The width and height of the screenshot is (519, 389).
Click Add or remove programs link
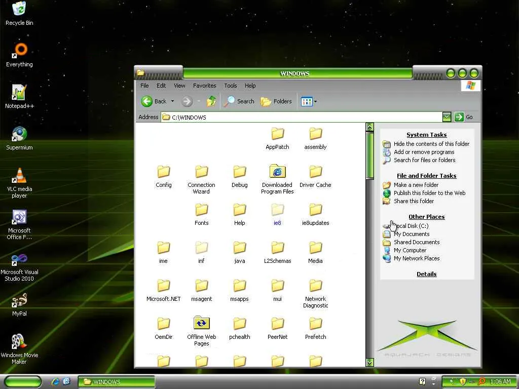(x=424, y=152)
